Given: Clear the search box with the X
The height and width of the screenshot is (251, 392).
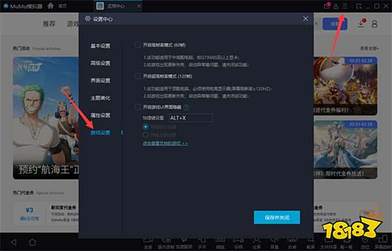Looking at the screenshot, I should pyautogui.click(x=316, y=24).
